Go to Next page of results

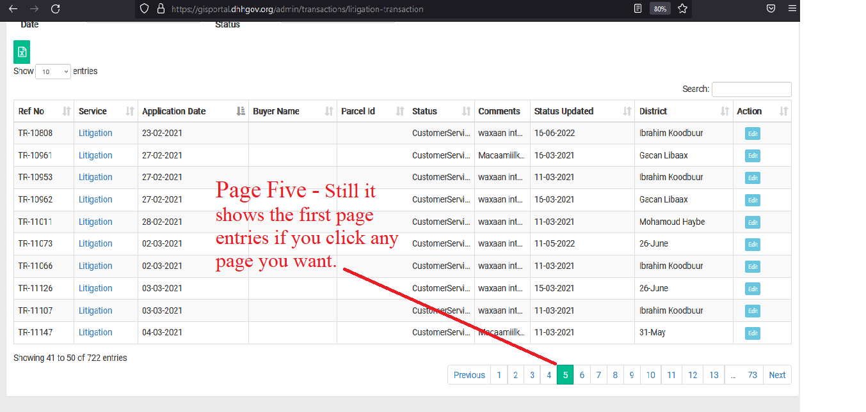point(777,375)
